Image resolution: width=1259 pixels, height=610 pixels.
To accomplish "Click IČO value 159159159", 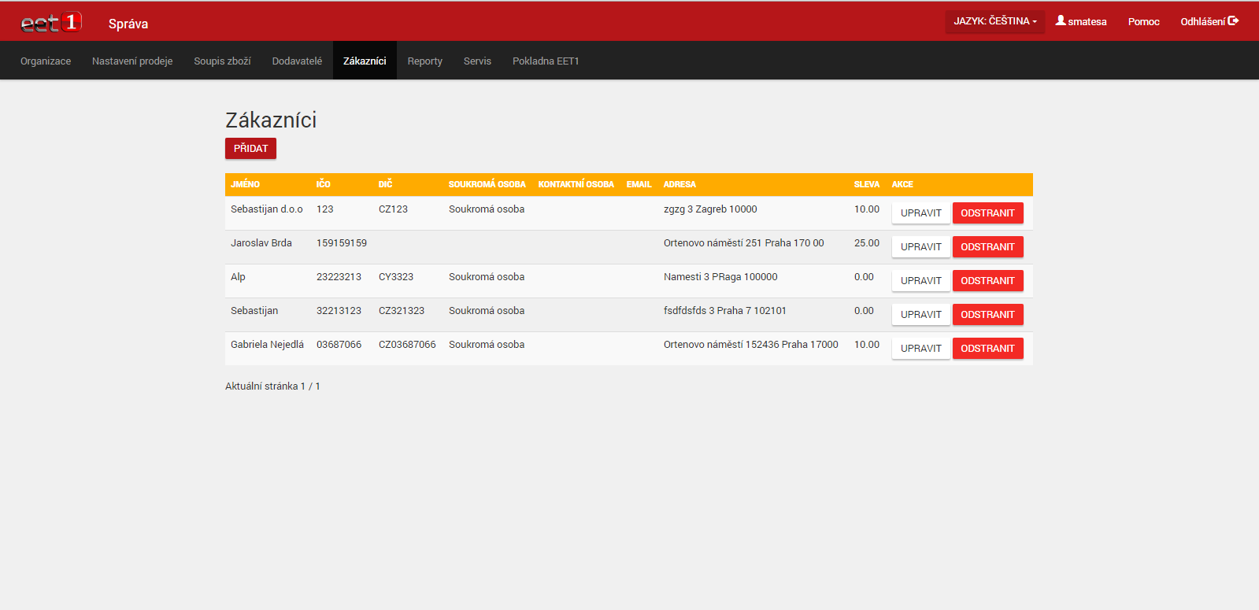I will click(342, 243).
